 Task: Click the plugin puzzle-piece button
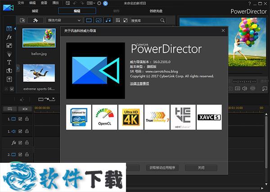tap(35, 20)
